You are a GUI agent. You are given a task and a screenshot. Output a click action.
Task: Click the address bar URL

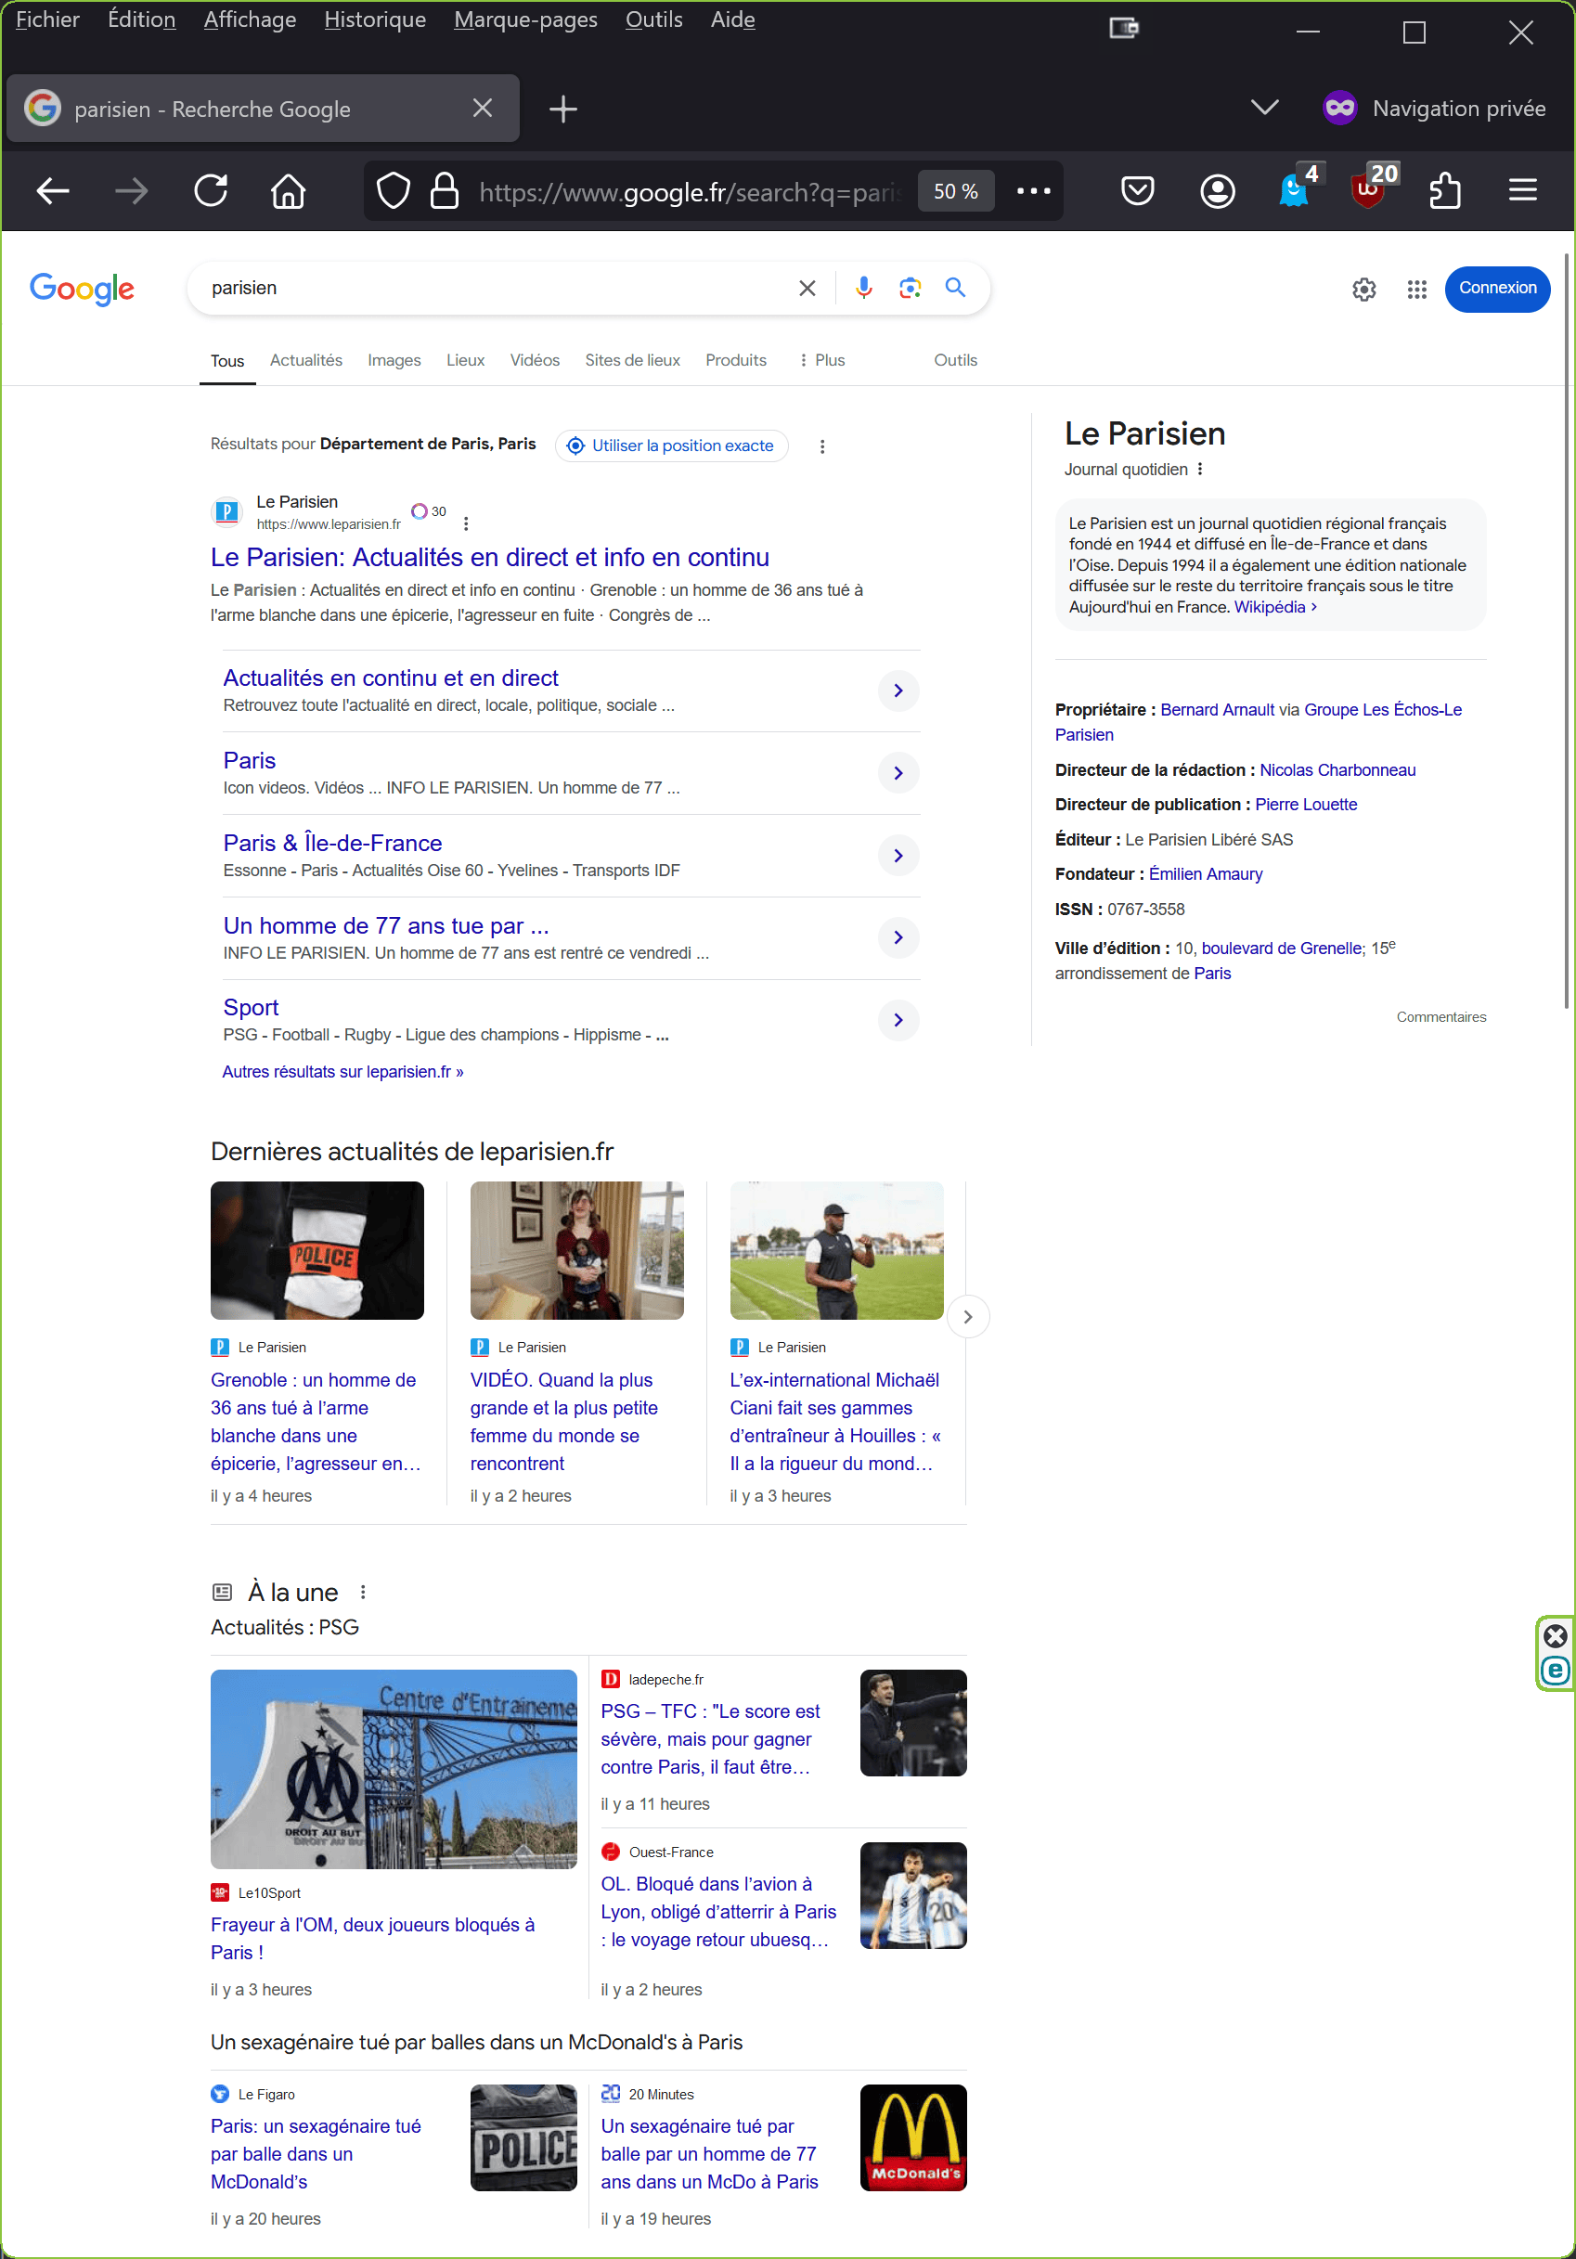pos(689,192)
